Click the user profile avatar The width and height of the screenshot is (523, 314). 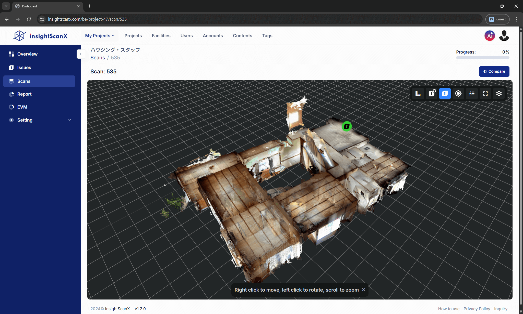point(504,36)
